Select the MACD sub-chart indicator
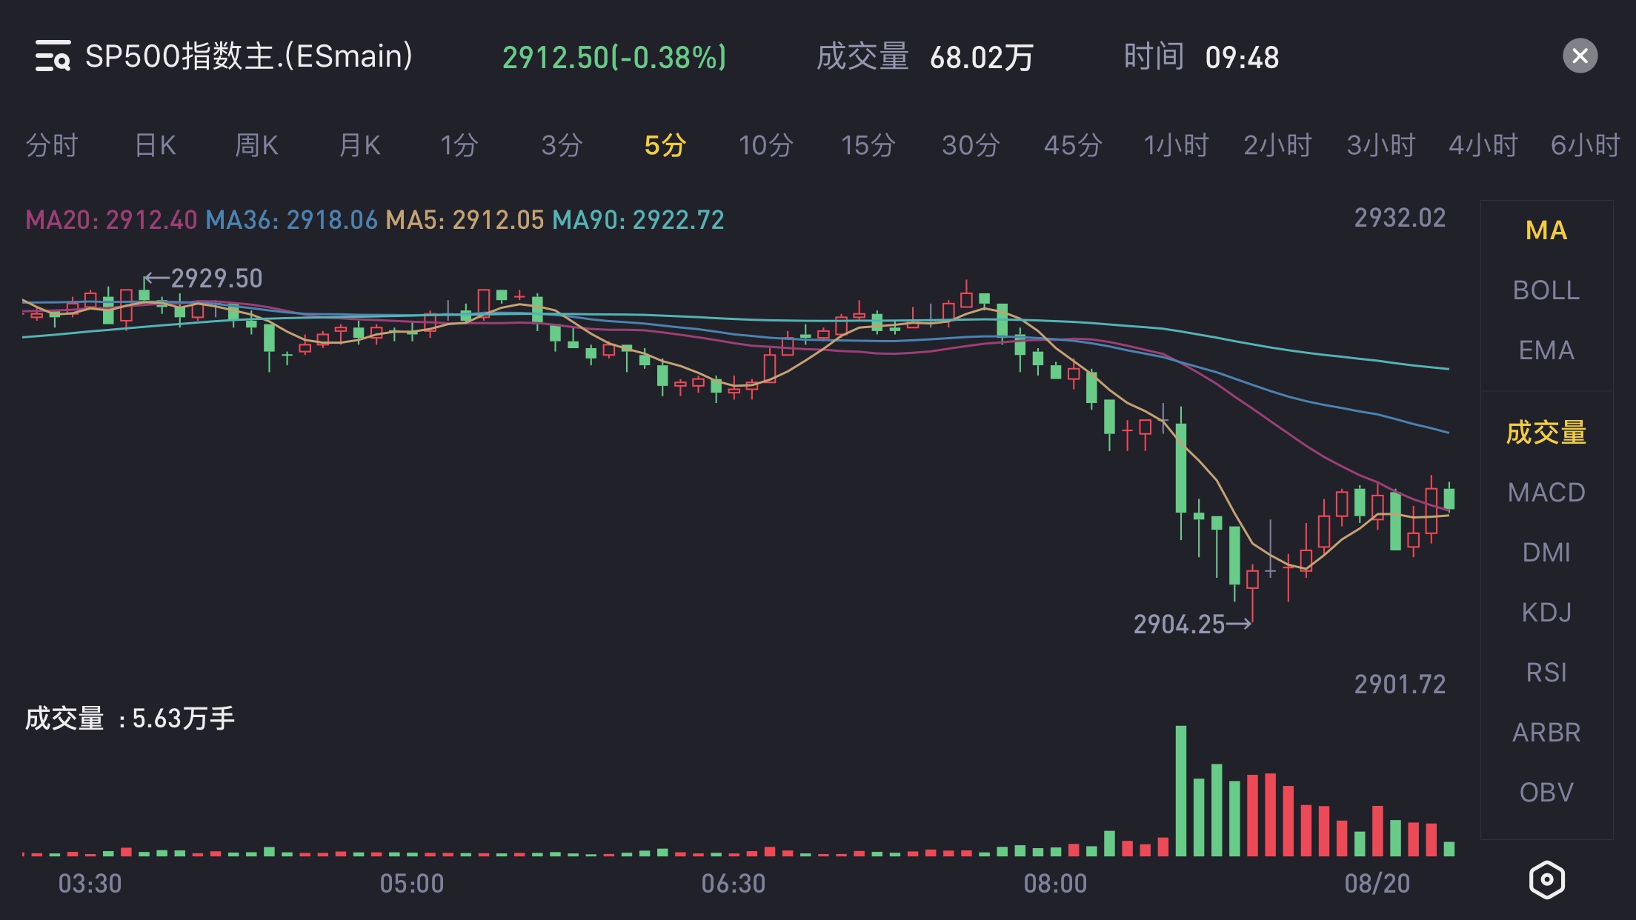1636x920 pixels. [1546, 493]
